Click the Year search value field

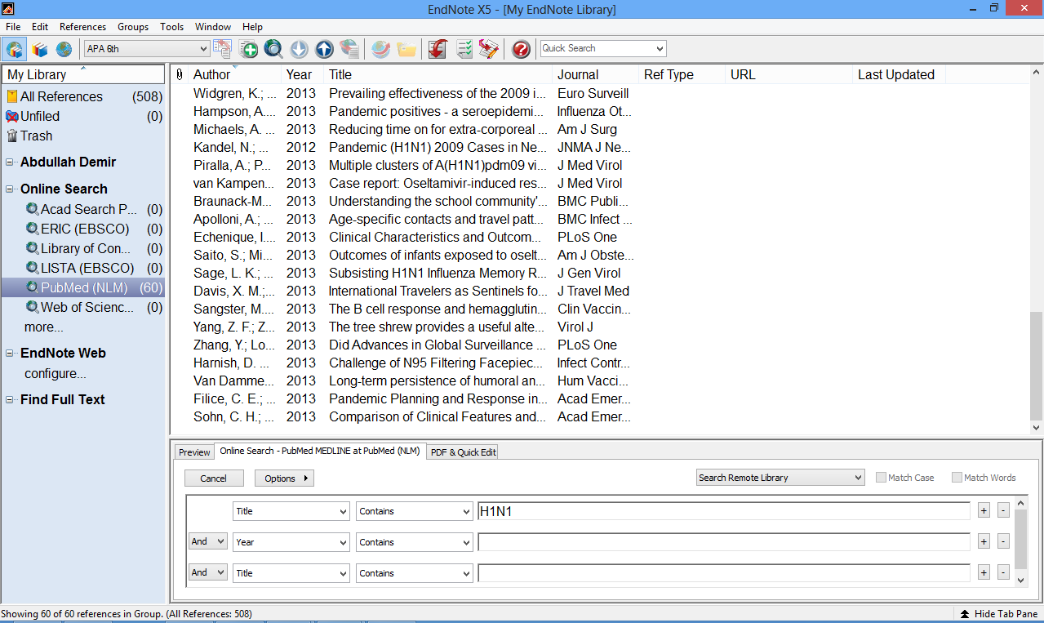(723, 542)
